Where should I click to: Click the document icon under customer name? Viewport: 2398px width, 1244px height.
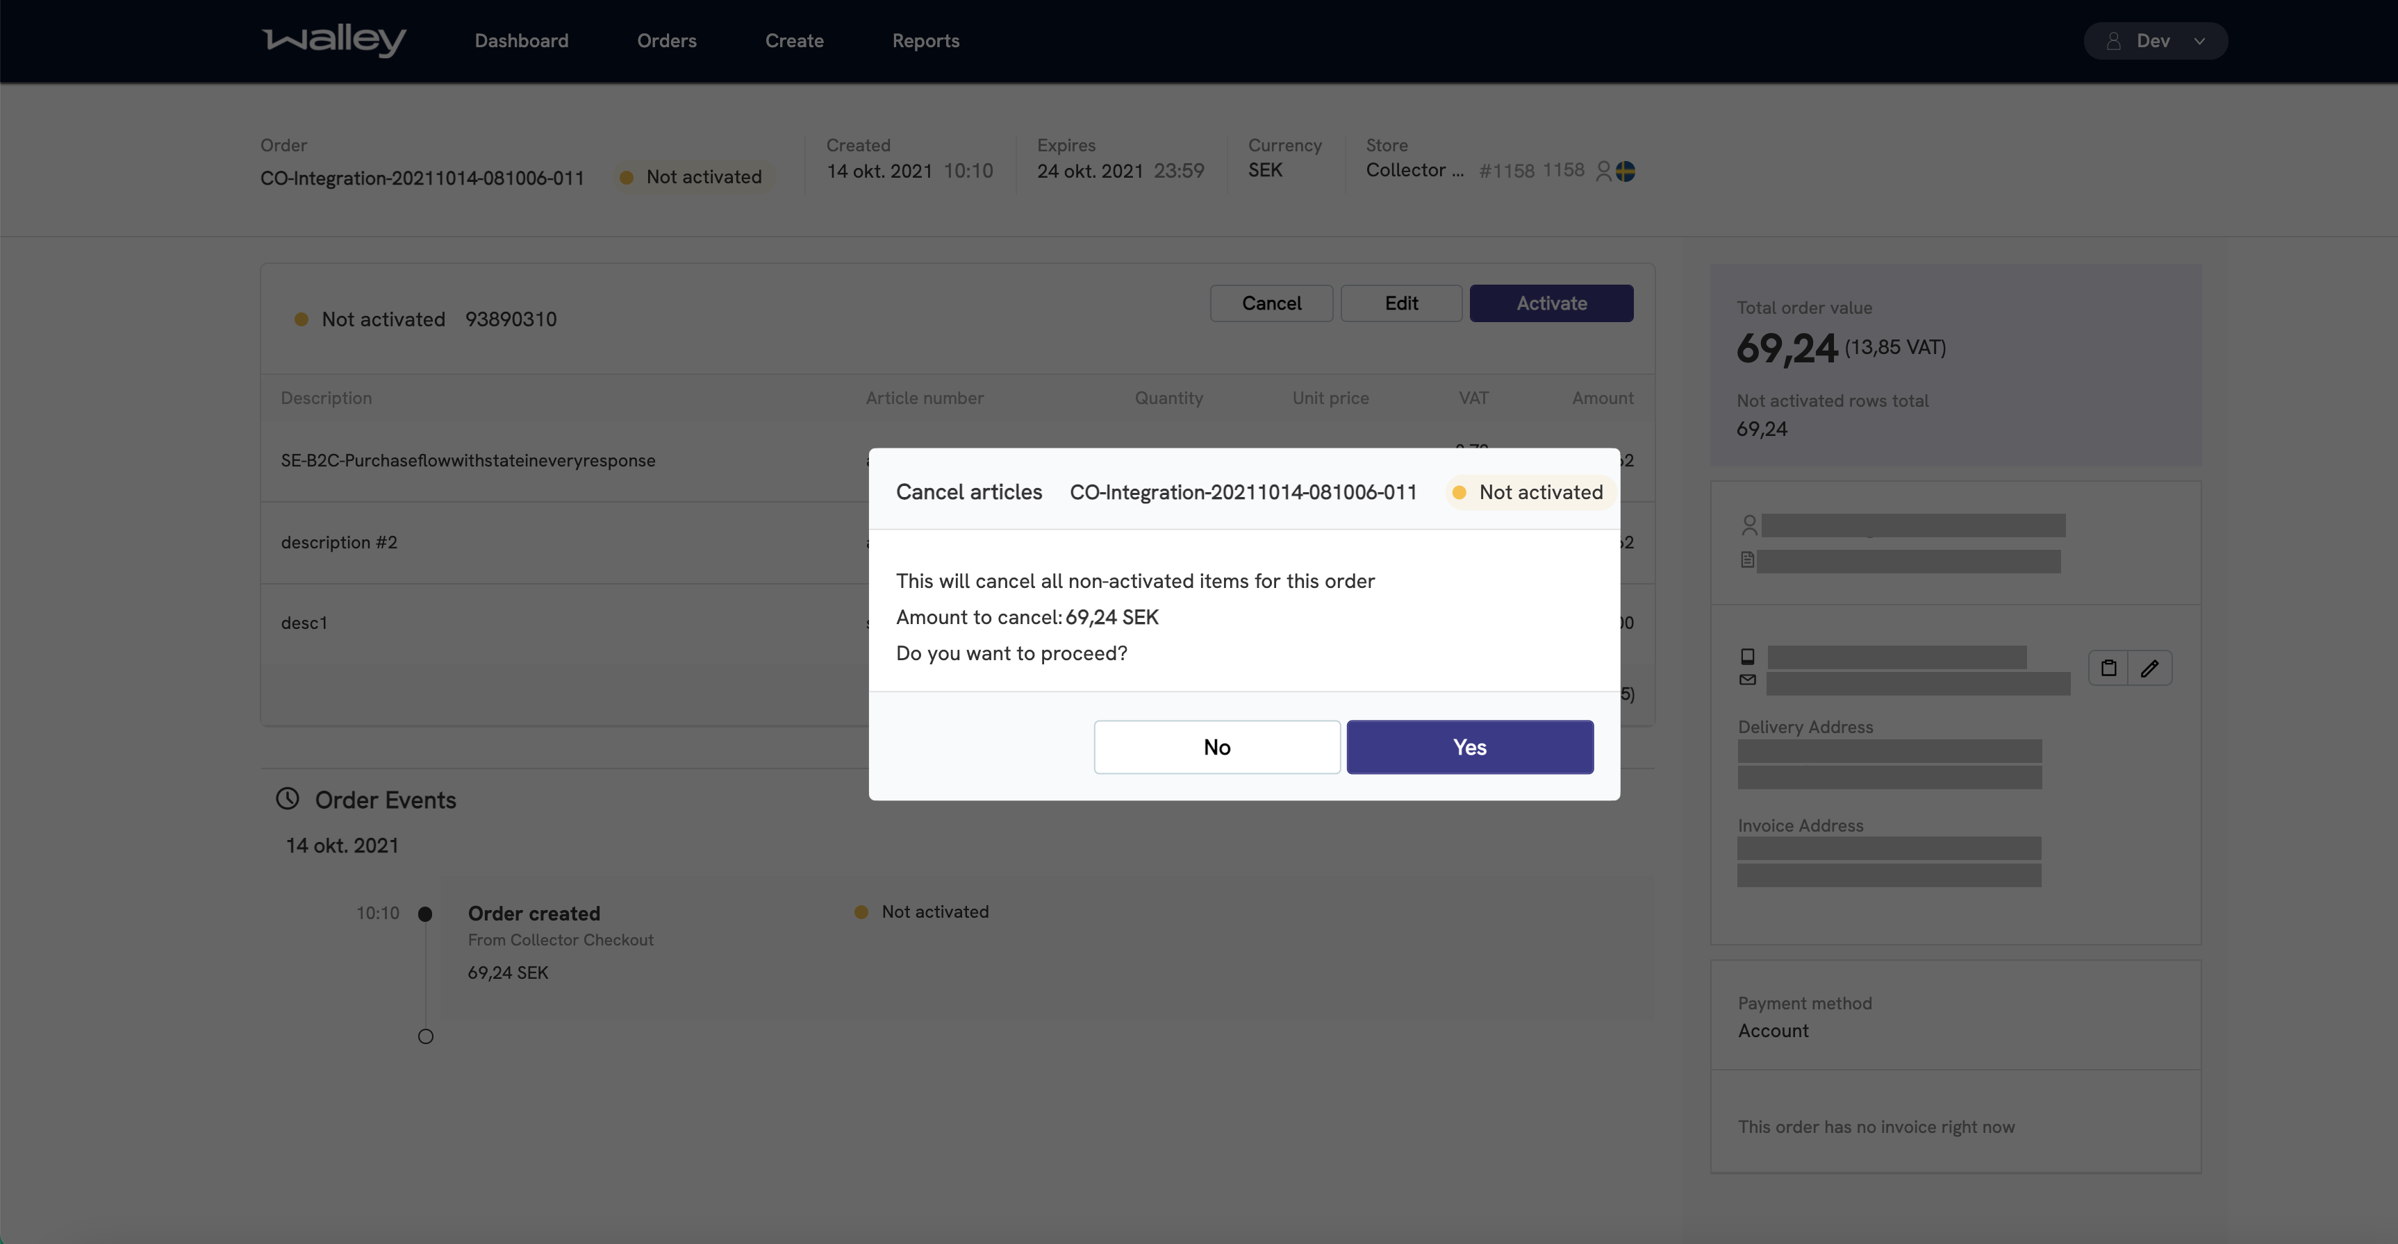coord(1747,560)
